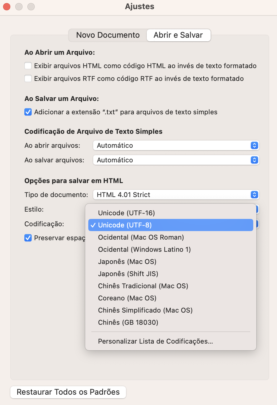Viewport: 277px width, 405px height.
Task: Enable showing RTF files as RTF code
Action: point(28,78)
